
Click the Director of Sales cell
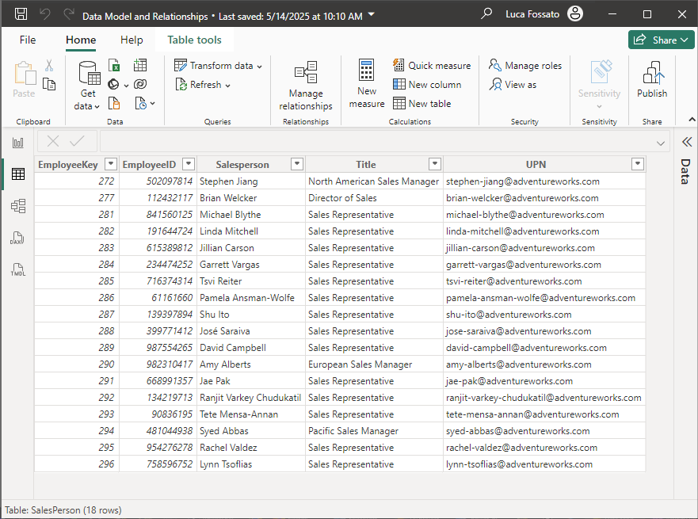tap(375, 197)
